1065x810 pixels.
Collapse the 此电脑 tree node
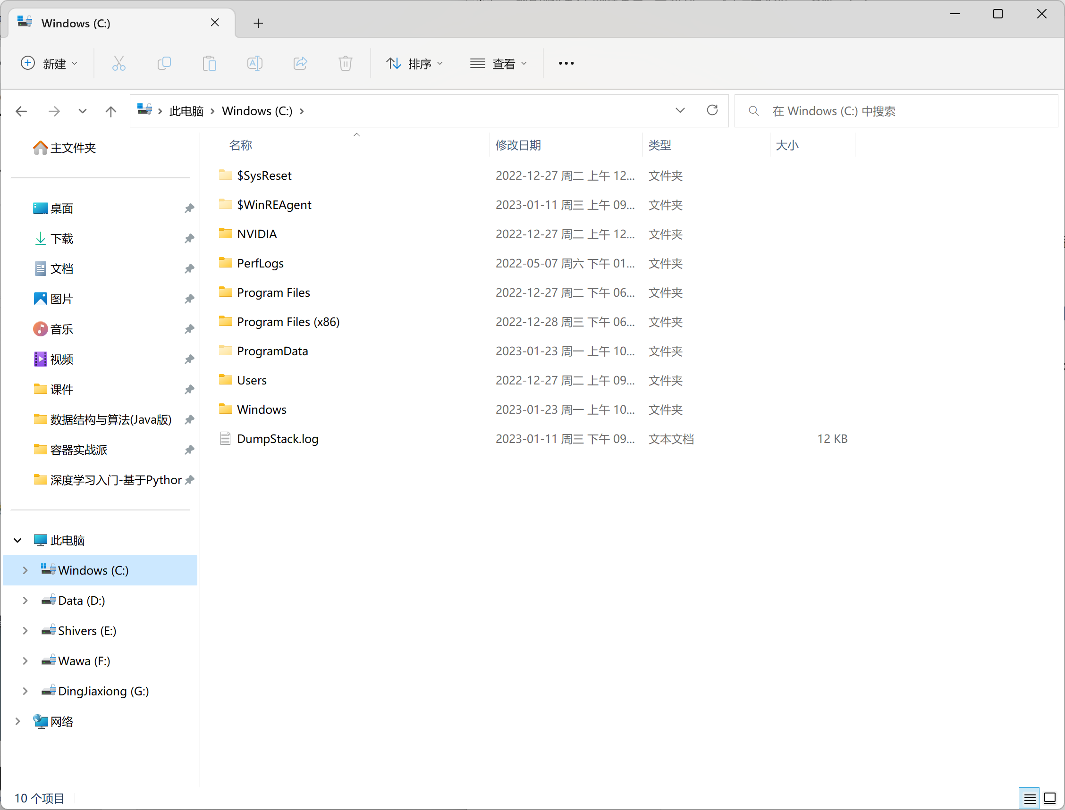(18, 540)
